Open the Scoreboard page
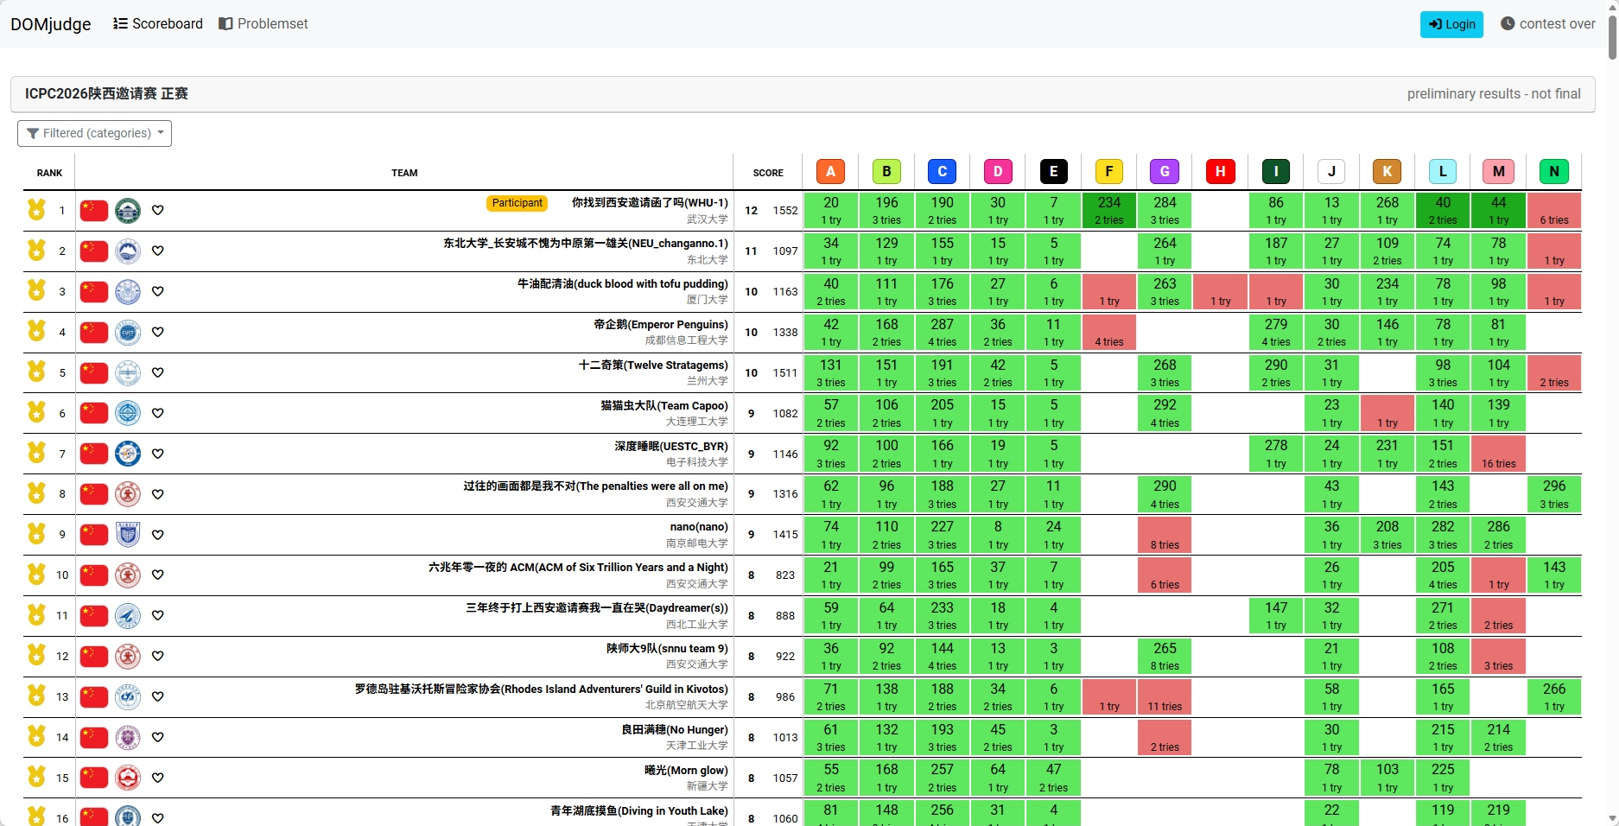 158,24
